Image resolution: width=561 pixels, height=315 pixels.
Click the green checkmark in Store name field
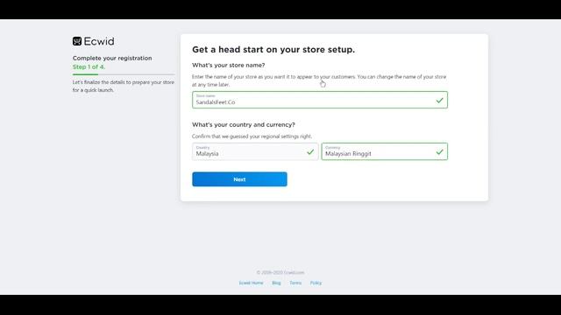coord(439,101)
